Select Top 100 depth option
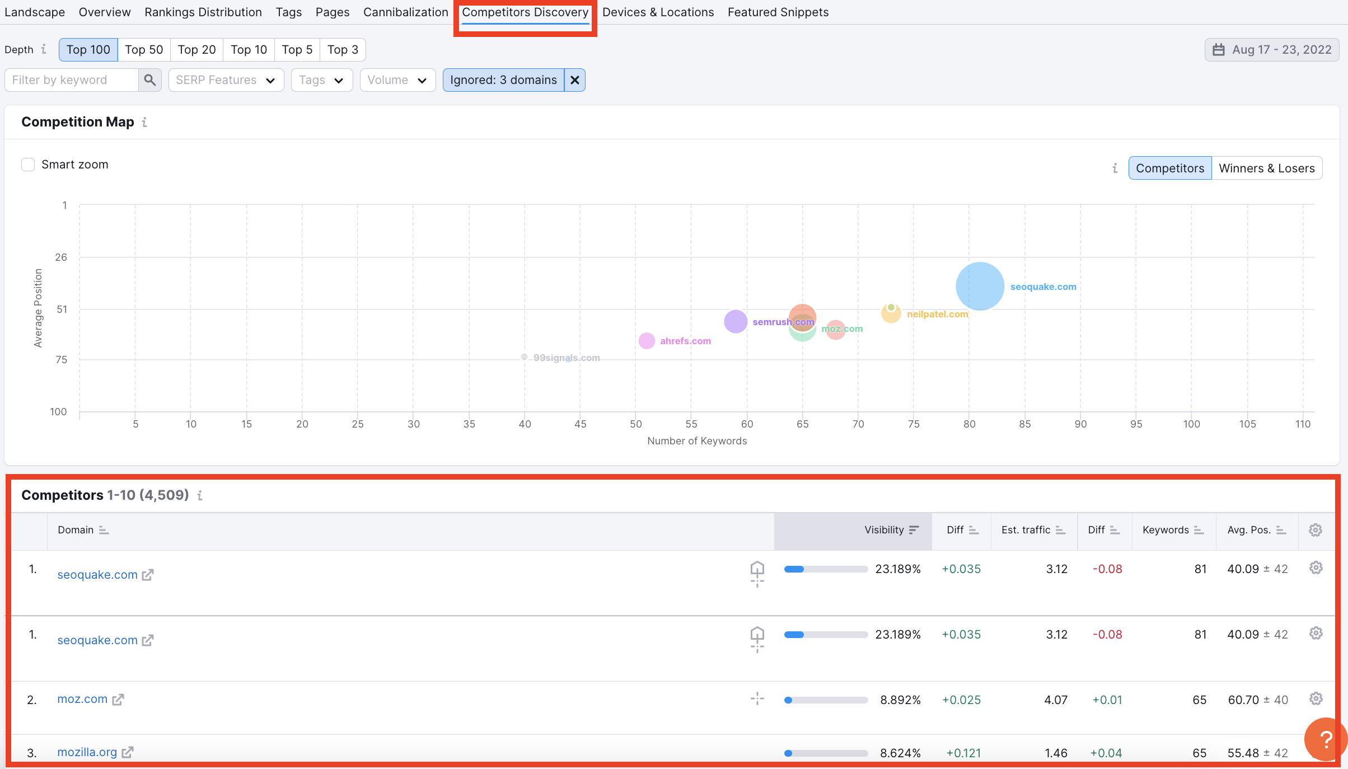 88,50
